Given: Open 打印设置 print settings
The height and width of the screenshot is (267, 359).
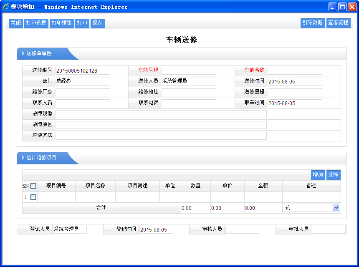Looking at the screenshot, I should pyautogui.click(x=36, y=23).
